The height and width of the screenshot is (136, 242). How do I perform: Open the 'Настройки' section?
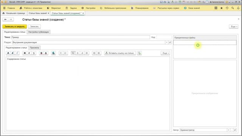point(88,8)
